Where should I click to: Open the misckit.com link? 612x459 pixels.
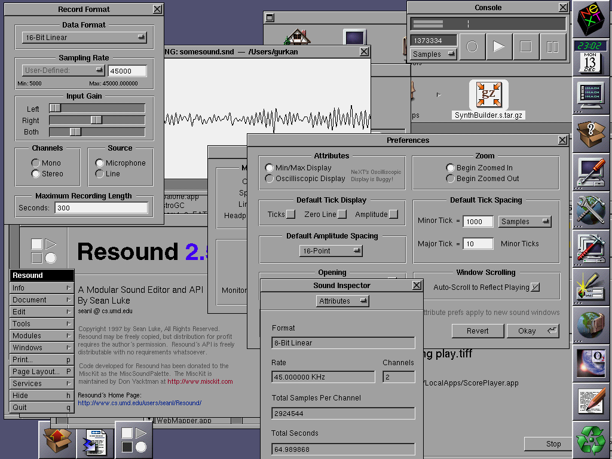click(200, 382)
